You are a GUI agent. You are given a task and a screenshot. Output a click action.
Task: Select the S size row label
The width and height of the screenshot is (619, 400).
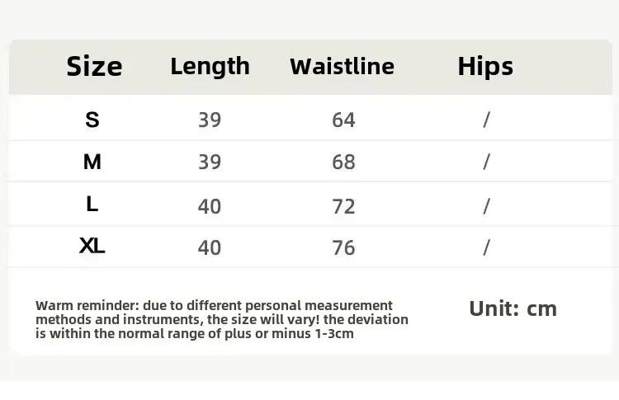pos(92,120)
